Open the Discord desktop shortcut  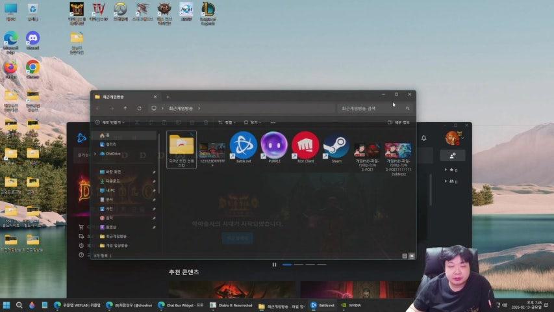(x=32, y=40)
